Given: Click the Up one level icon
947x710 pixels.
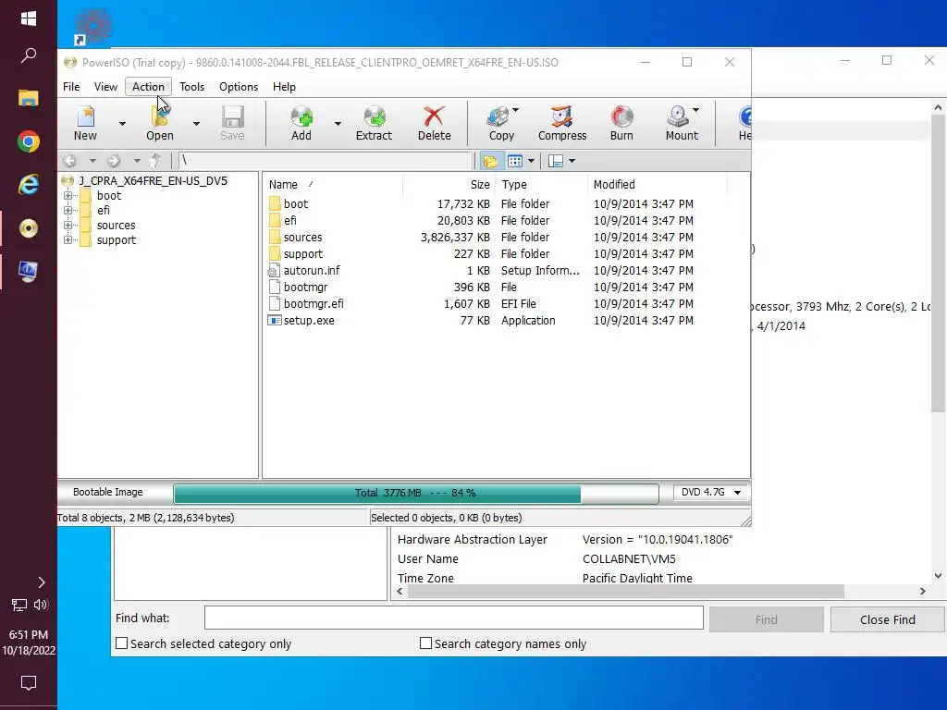Looking at the screenshot, I should 155,161.
